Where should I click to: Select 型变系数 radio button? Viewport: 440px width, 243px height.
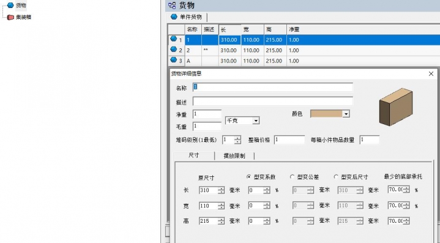[248, 176]
